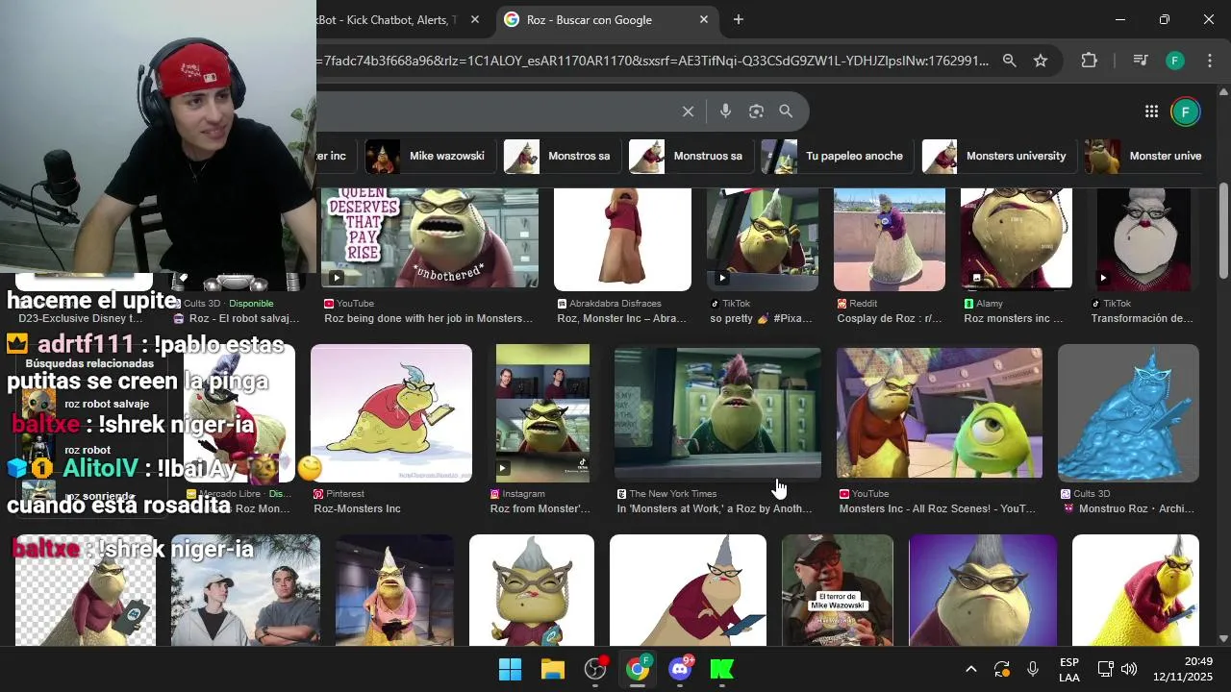
Task: Open a new browser tab
Action: tap(739, 19)
